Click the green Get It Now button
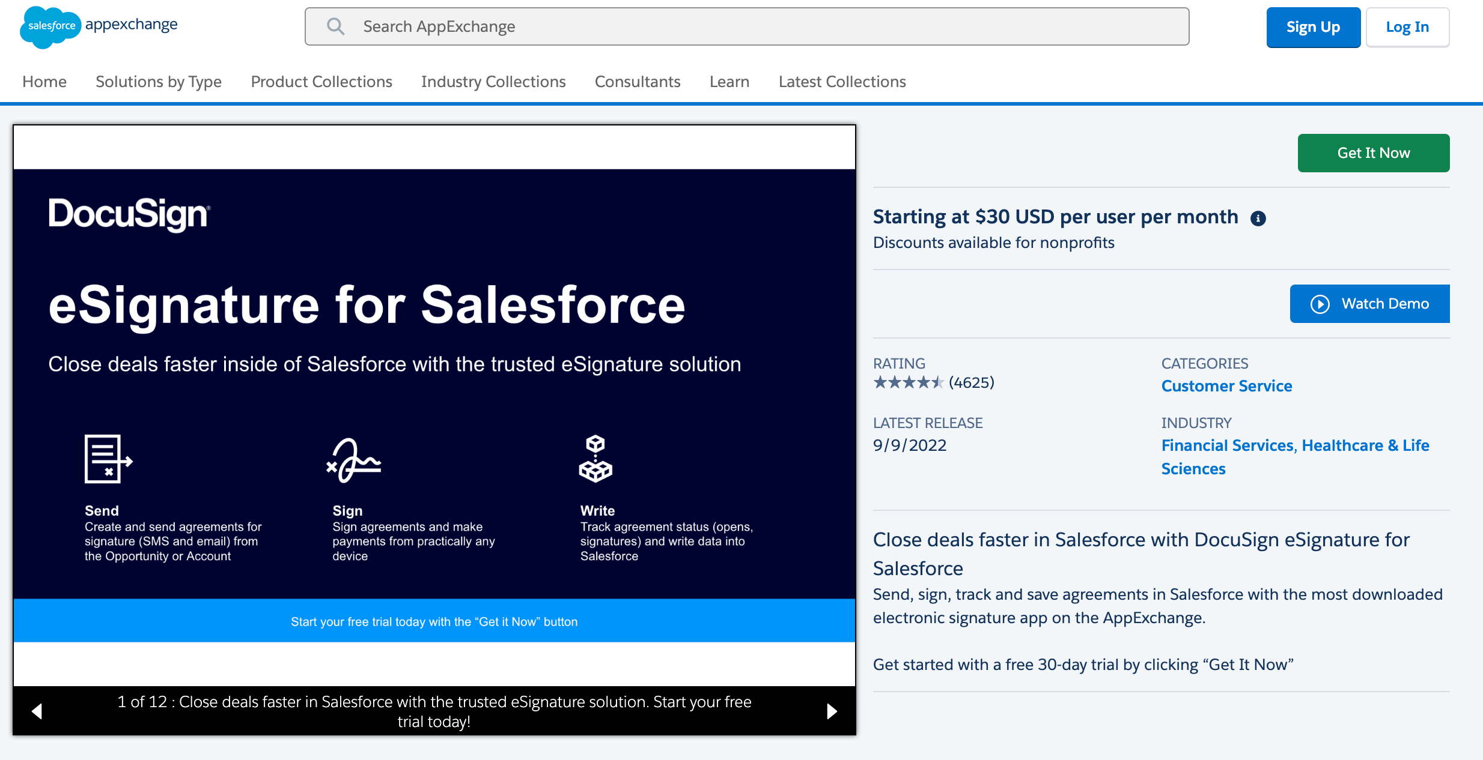Screen dimensions: 1483x760 [x=1374, y=153]
